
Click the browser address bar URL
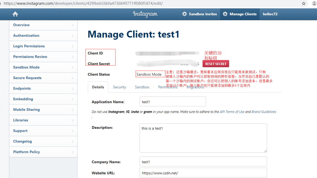point(83,3)
